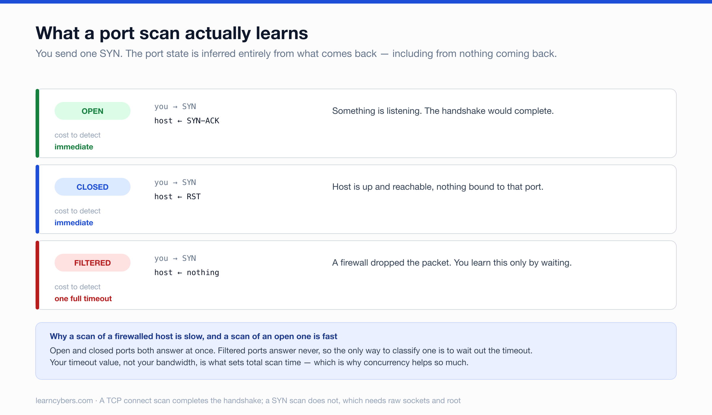This screenshot has height=415, width=712.
Task: Click the blue 'immediate' cost label
Action: click(74, 223)
